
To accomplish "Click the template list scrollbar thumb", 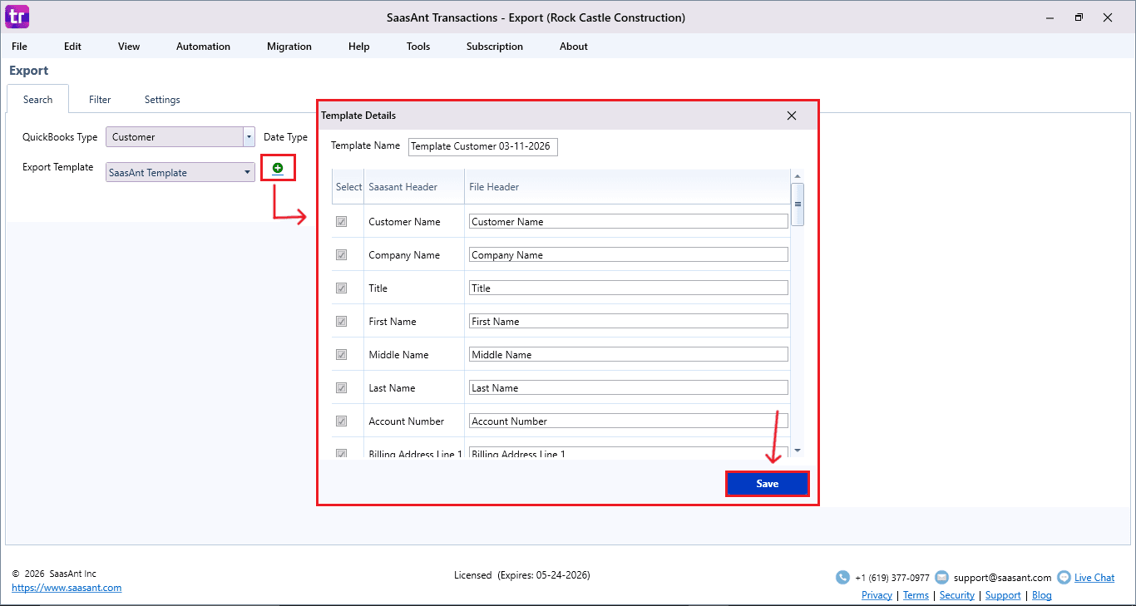I will 798,204.
